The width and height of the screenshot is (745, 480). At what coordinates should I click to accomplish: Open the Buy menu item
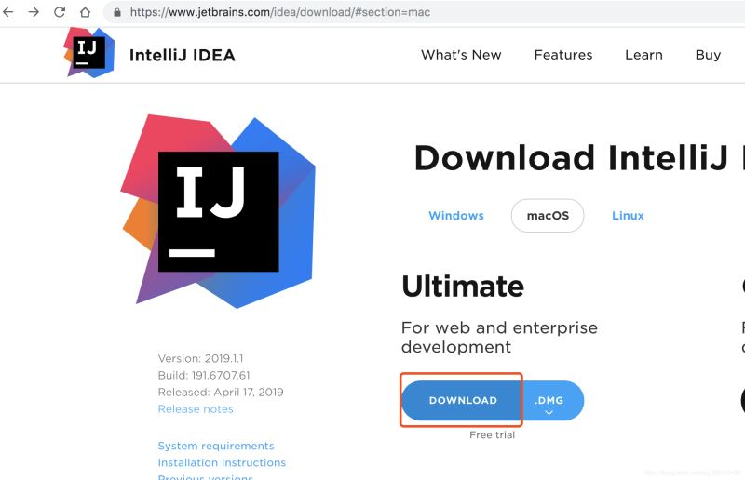[708, 55]
